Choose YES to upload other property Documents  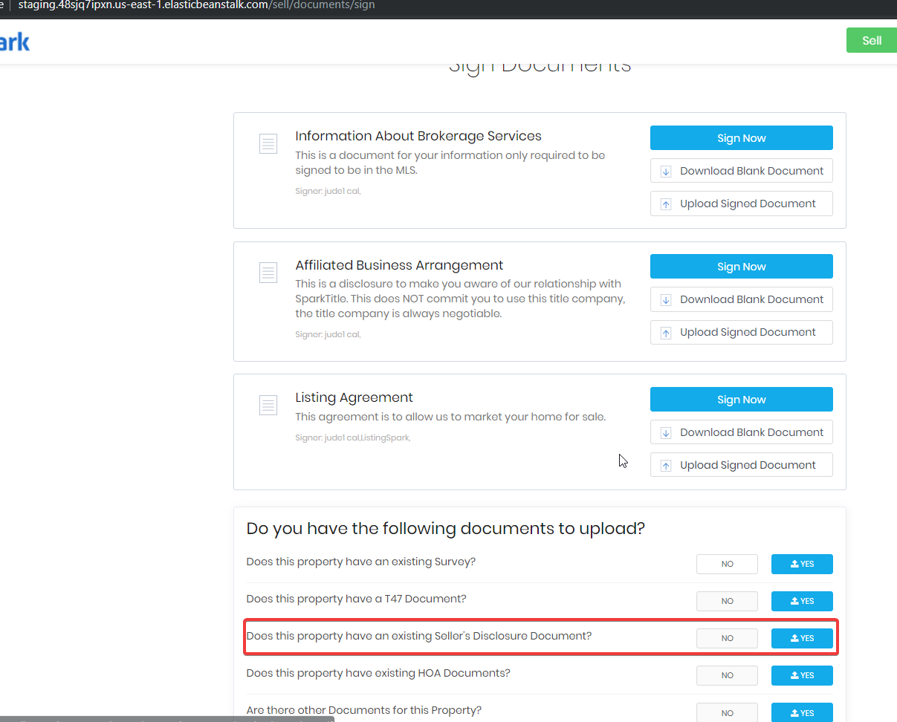[802, 712]
